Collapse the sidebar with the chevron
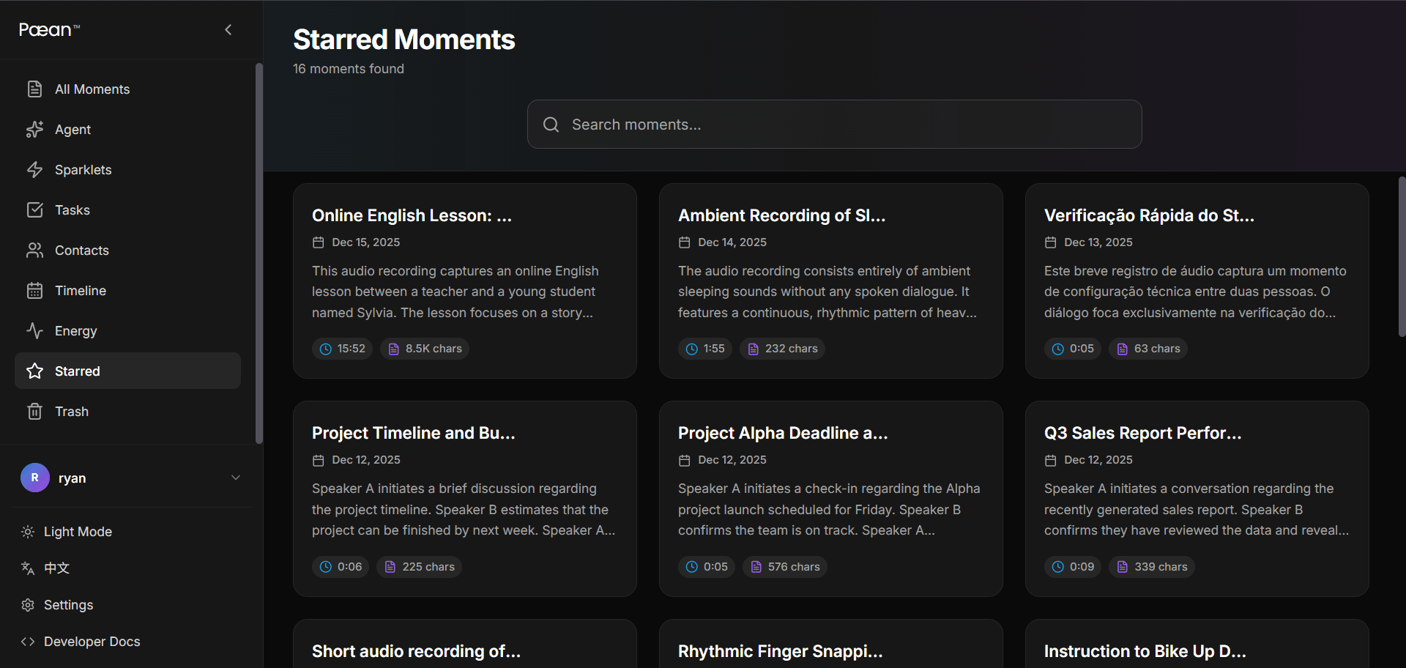The width and height of the screenshot is (1406, 668). pos(228,29)
